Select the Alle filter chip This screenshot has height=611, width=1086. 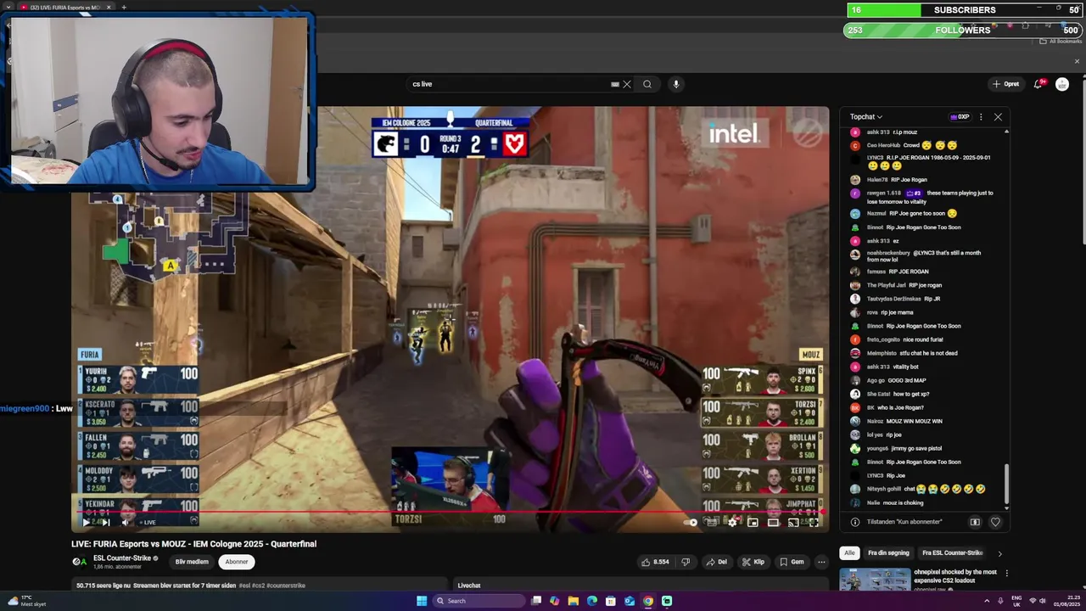[849, 552]
